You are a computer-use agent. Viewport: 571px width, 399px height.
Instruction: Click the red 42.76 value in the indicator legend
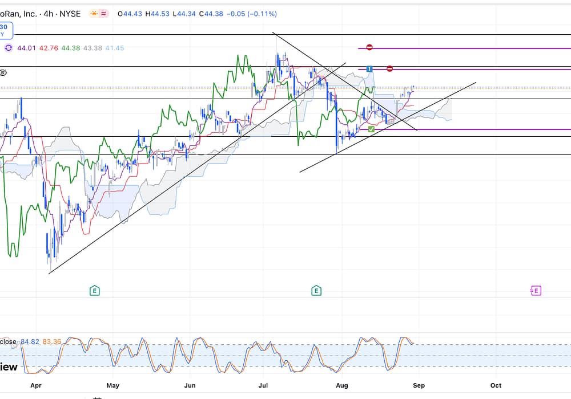49,48
